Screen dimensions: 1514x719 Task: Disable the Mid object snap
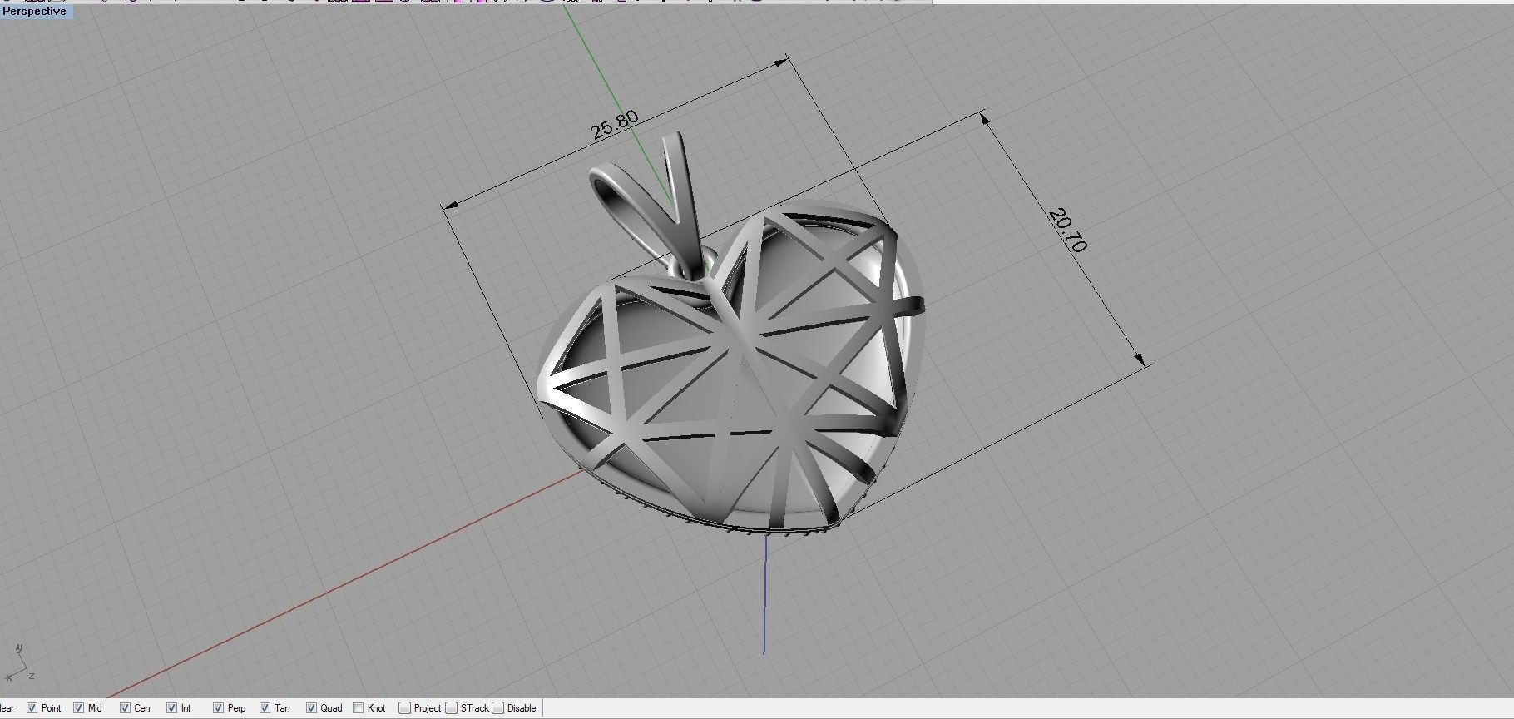(x=78, y=708)
